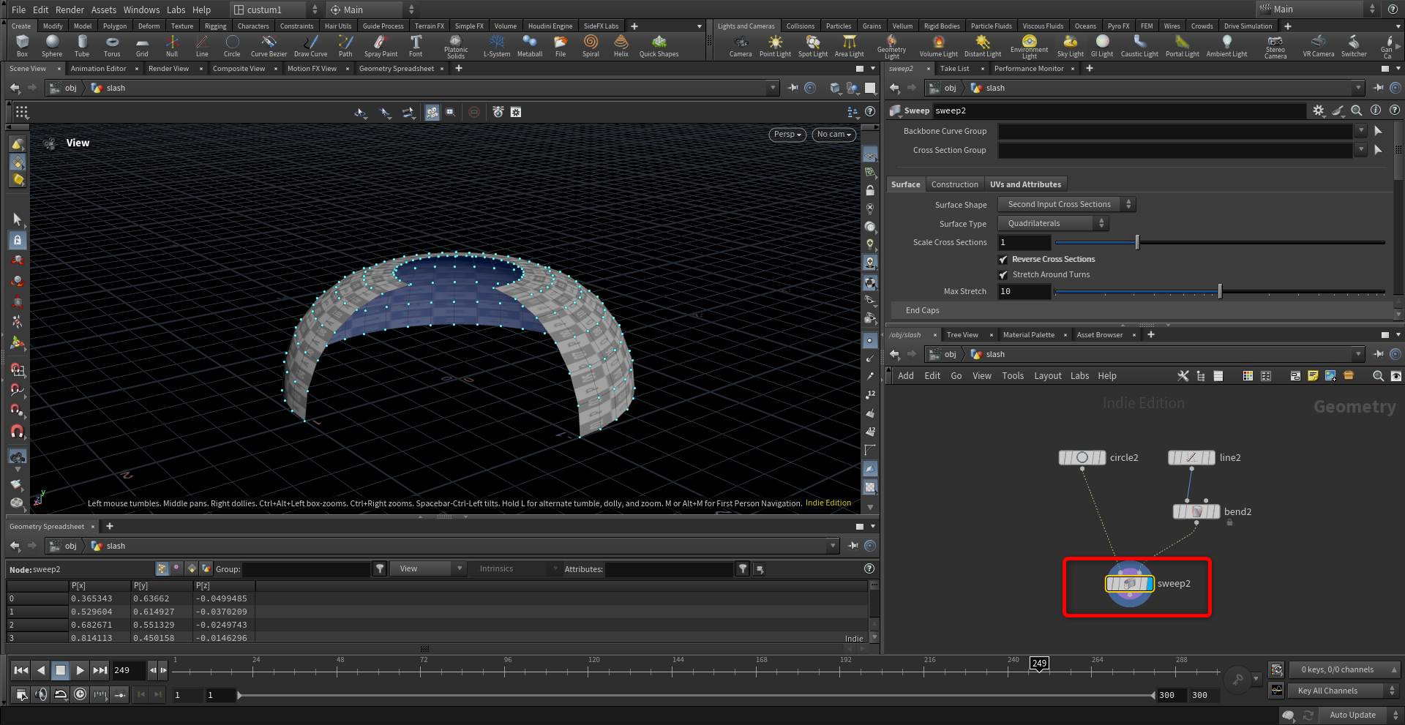Image resolution: width=1405 pixels, height=725 pixels.
Task: Click the Key All Channels button
Action: point(1334,691)
